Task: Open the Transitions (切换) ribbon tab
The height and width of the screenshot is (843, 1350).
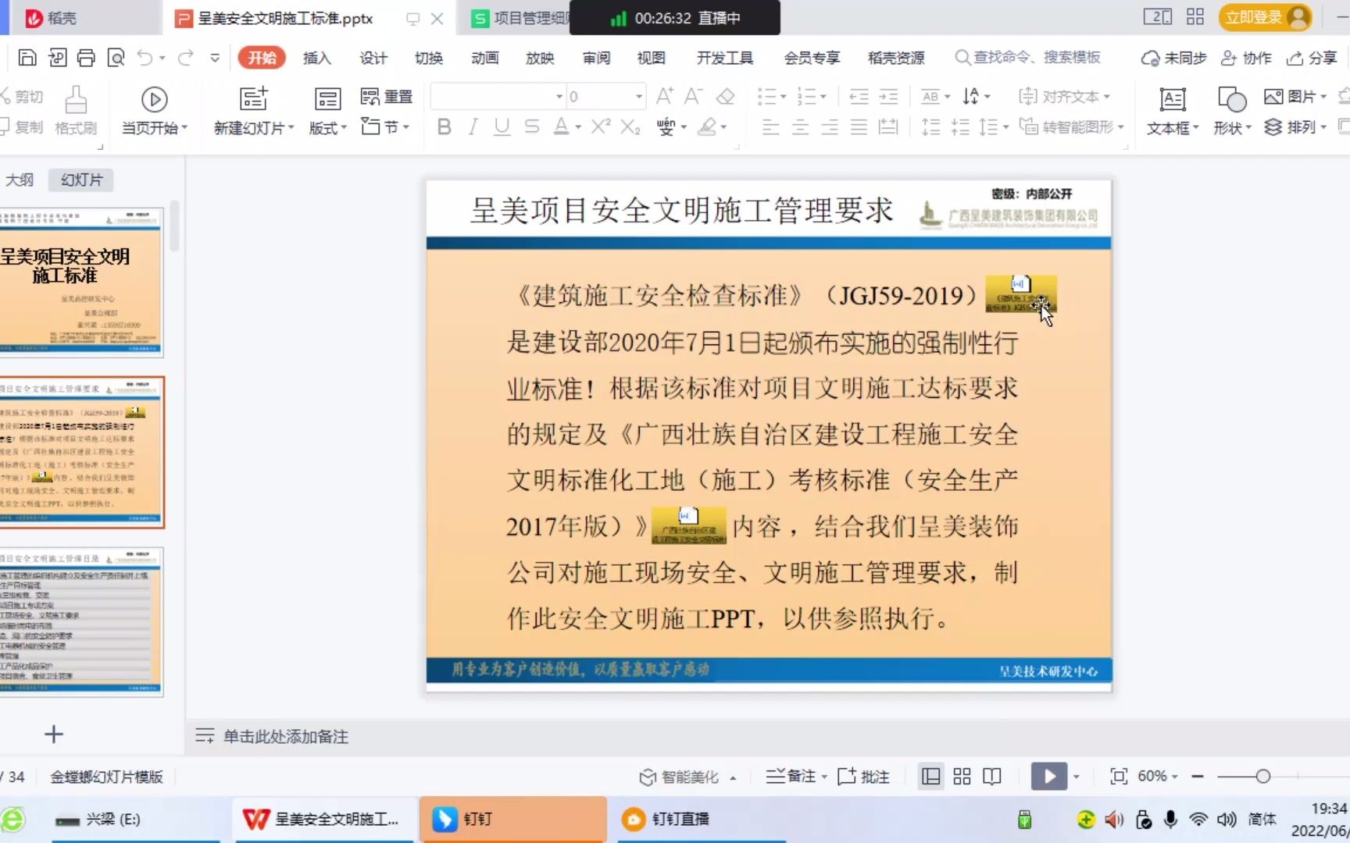Action: (x=428, y=58)
